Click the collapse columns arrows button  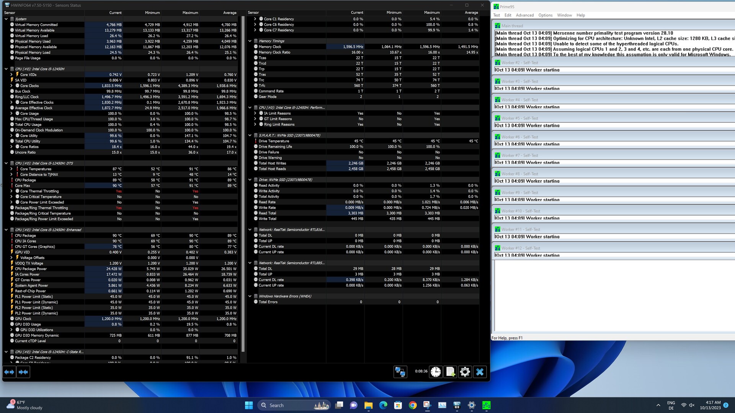(x=23, y=372)
